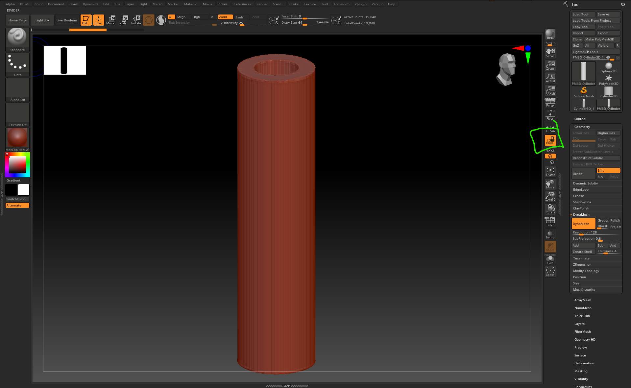Select the PolyMesh3D star tool

(609, 80)
